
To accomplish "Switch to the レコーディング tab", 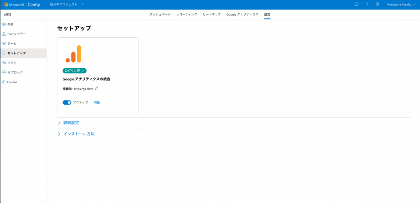I will click(187, 14).
